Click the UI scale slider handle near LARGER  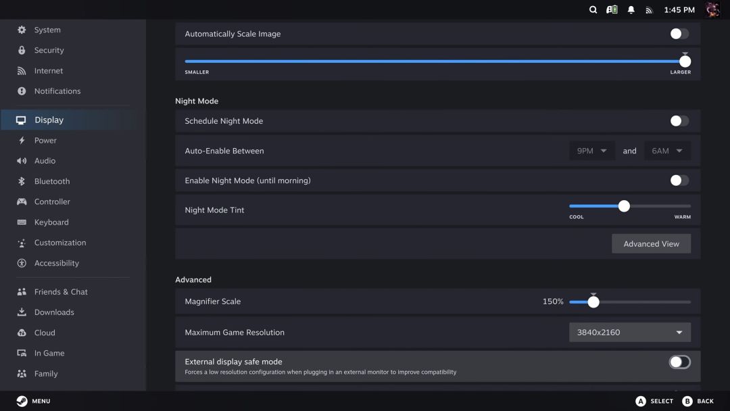tap(685, 62)
